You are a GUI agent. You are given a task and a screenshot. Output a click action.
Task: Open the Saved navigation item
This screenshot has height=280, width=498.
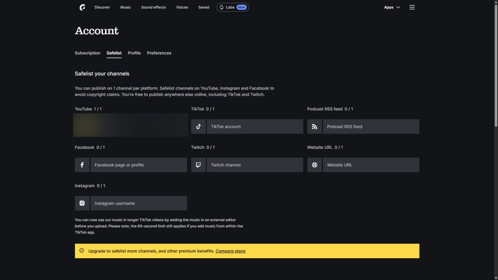pyautogui.click(x=204, y=7)
